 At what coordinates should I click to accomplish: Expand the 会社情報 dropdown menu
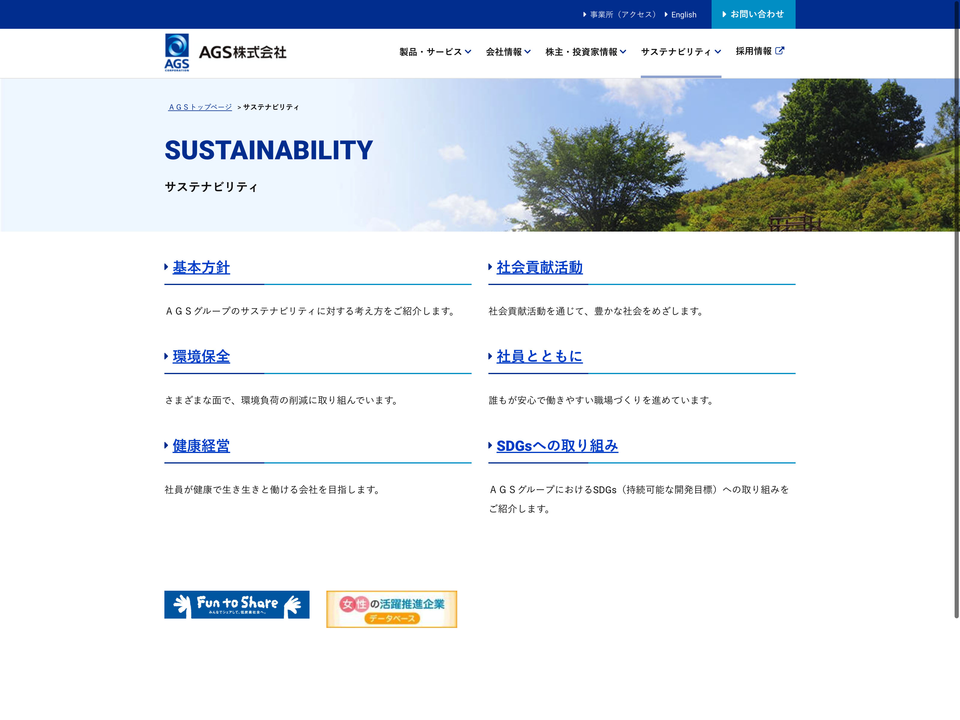508,52
